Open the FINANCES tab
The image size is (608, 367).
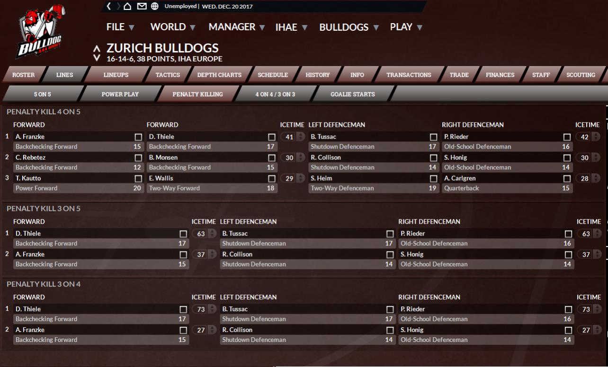(x=500, y=75)
